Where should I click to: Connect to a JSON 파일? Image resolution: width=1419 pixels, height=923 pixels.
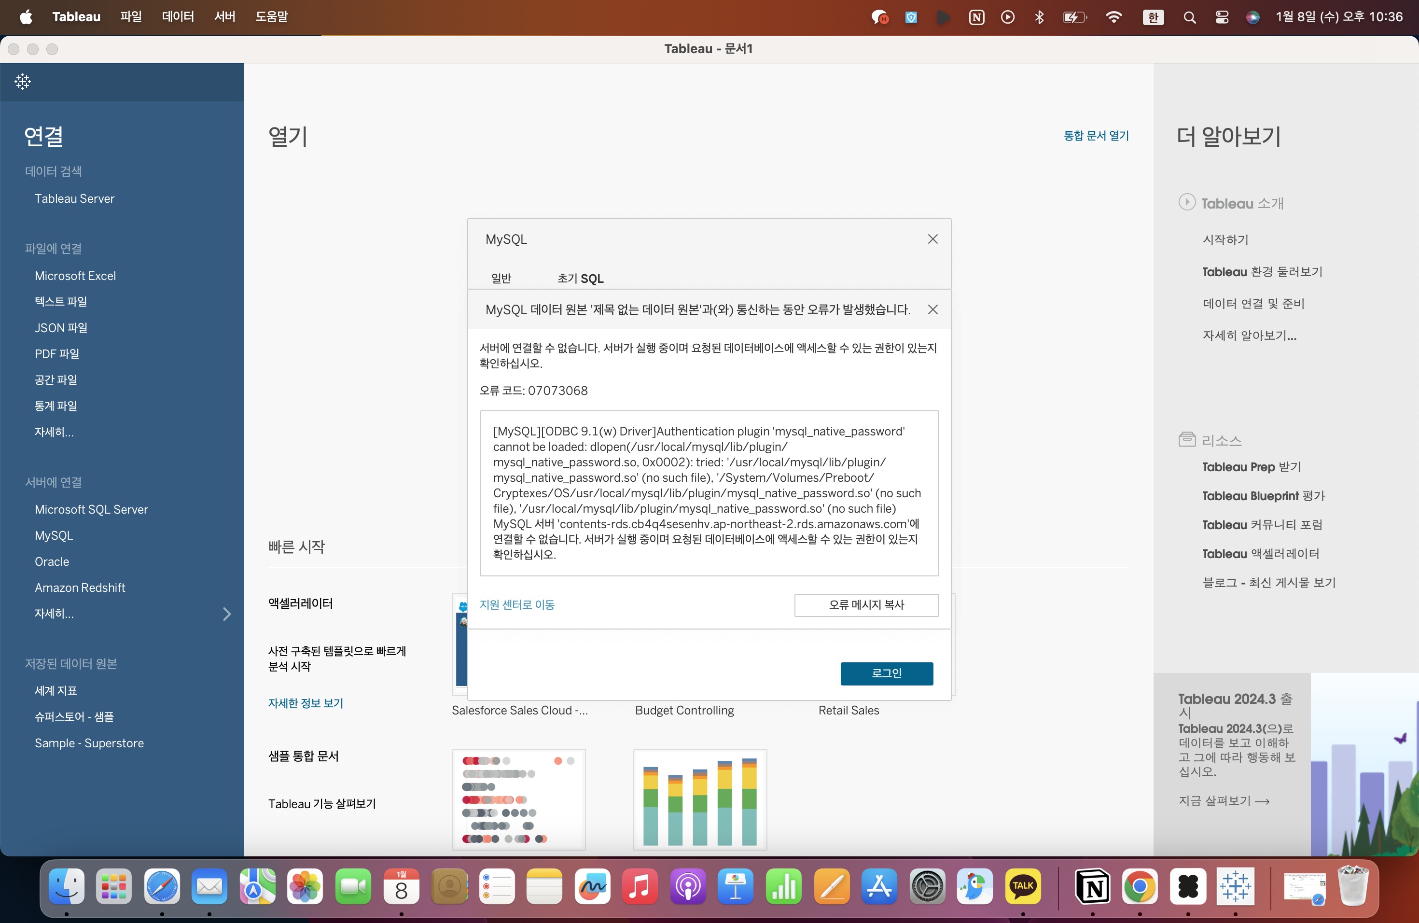click(61, 327)
